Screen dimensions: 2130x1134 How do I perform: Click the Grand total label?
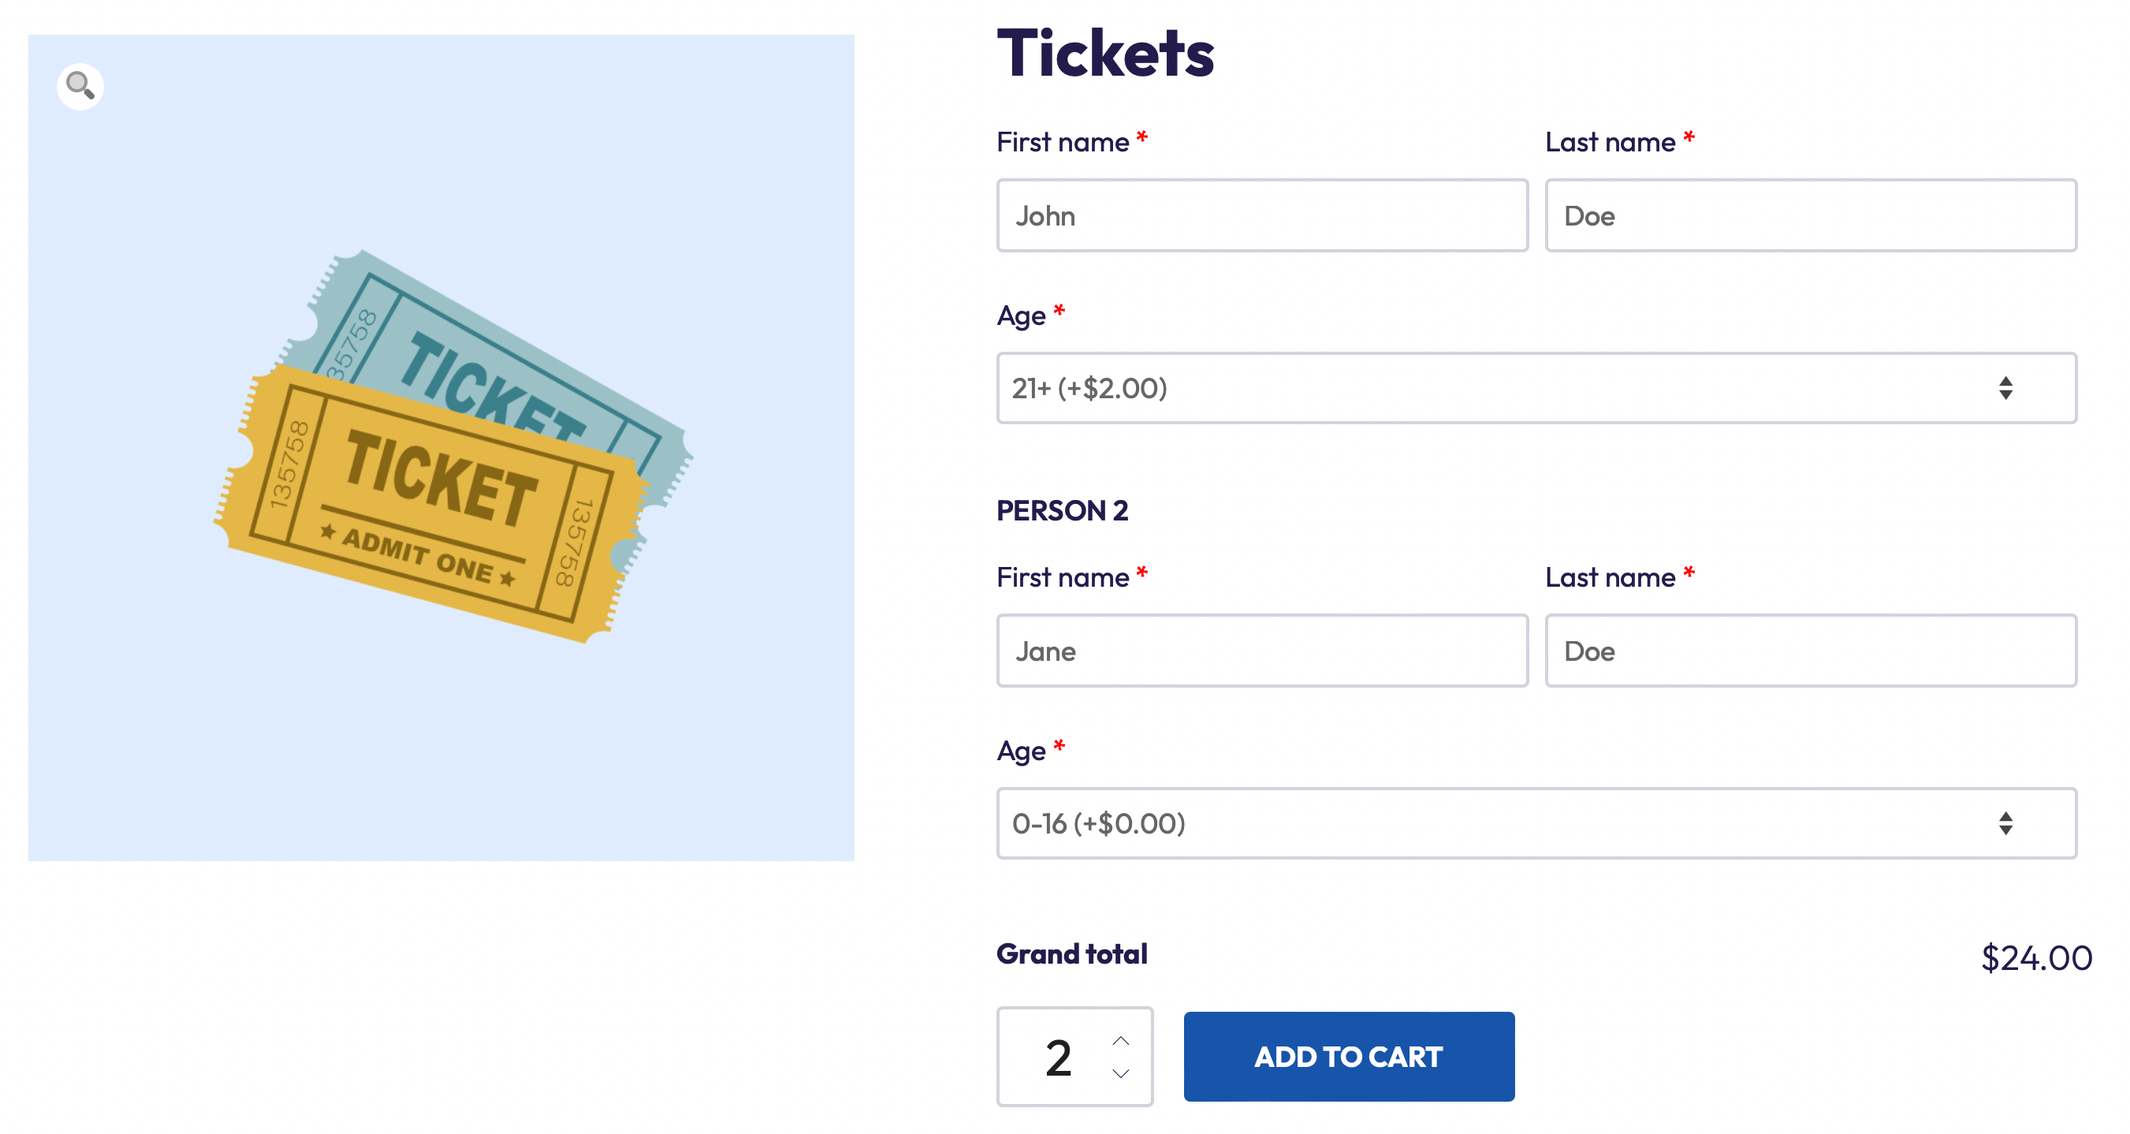[x=1071, y=953]
